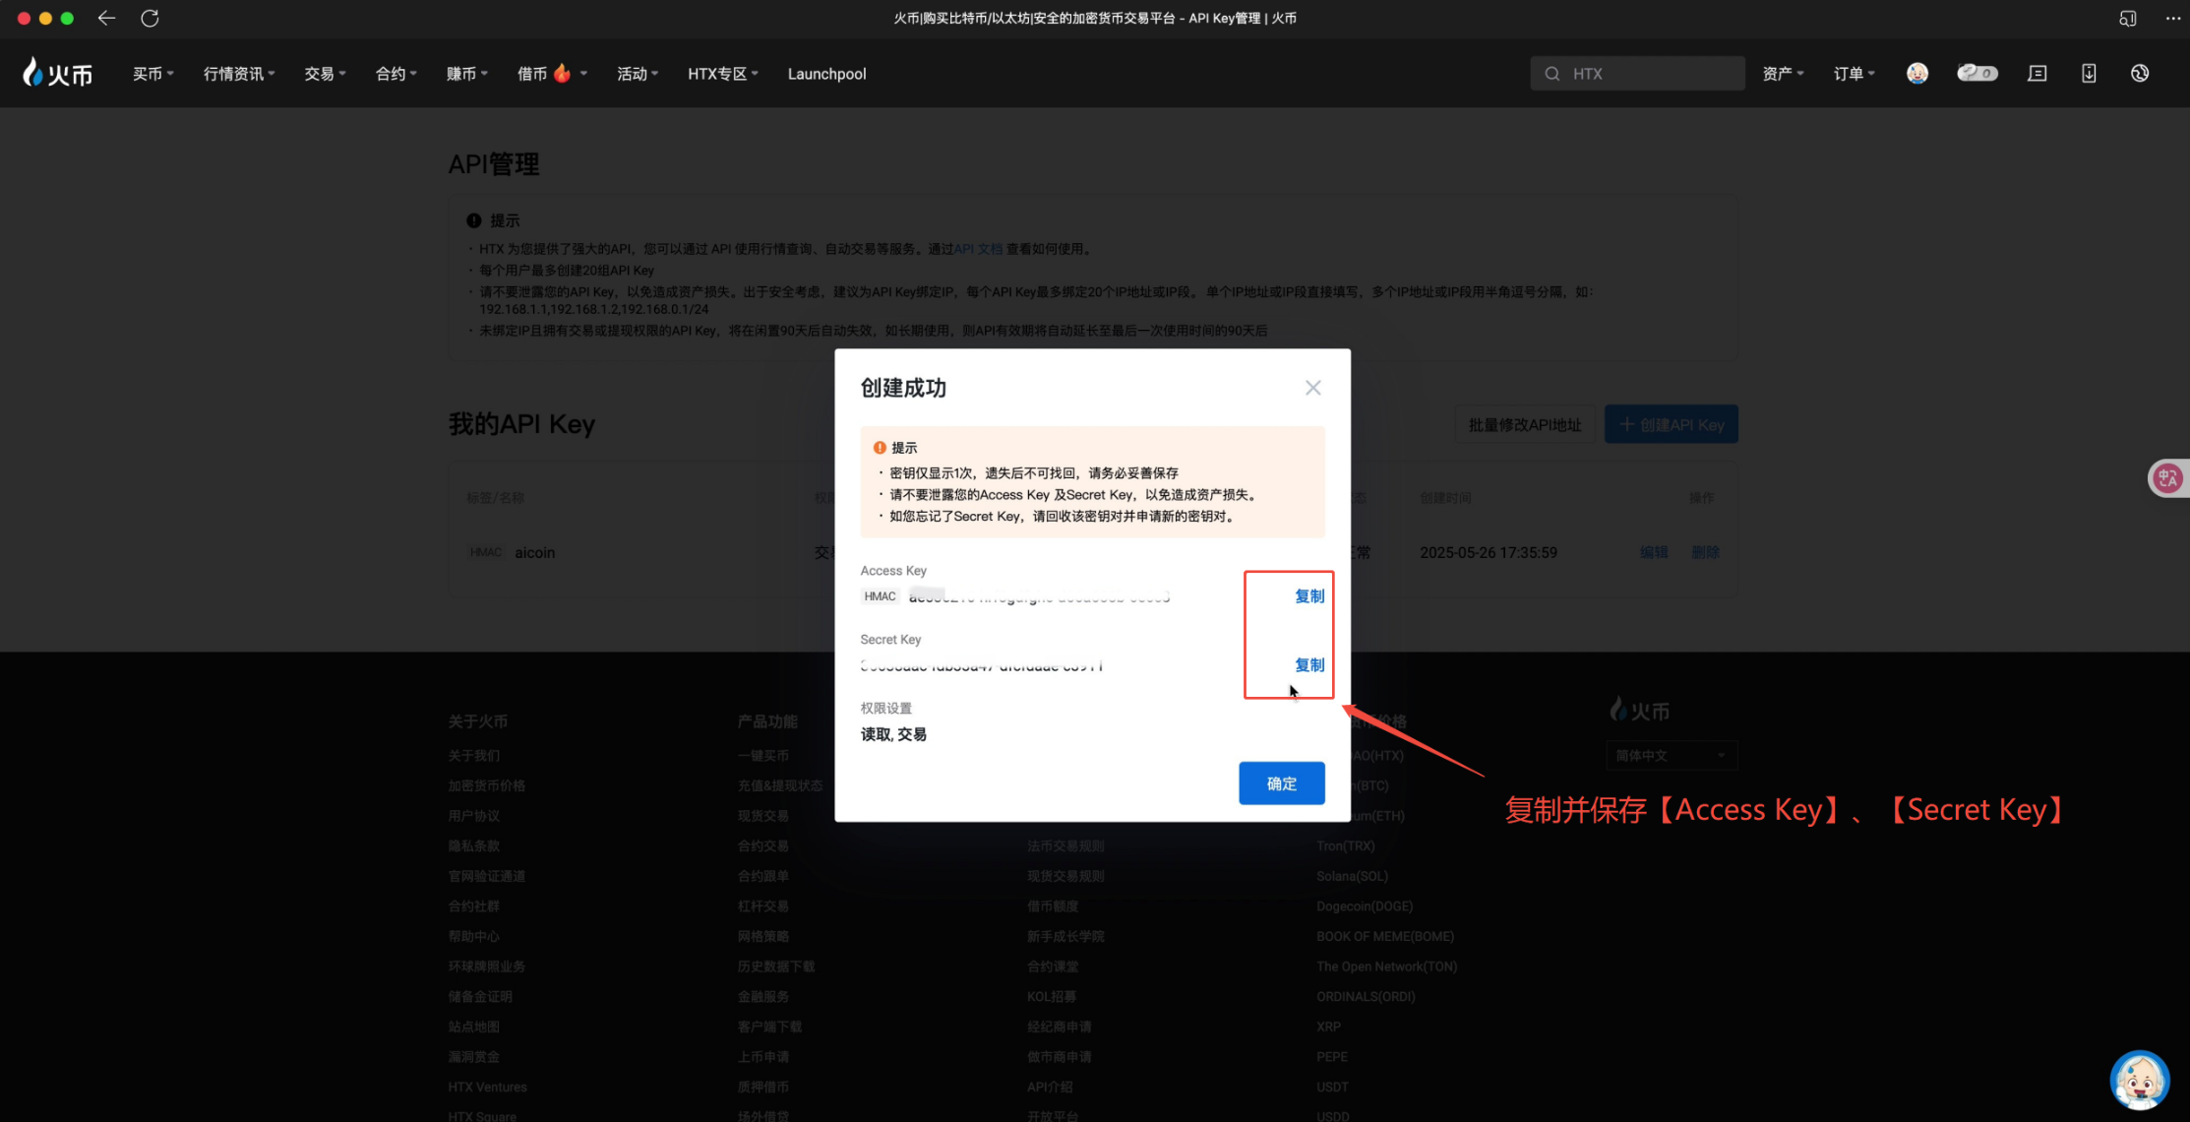Click the search magnifier icon
The width and height of the screenshot is (2190, 1122).
(1551, 74)
